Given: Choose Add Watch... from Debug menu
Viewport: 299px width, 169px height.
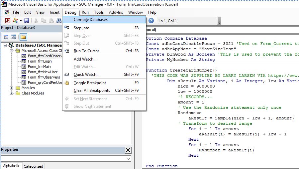Looking at the screenshot, I should [104, 59].
